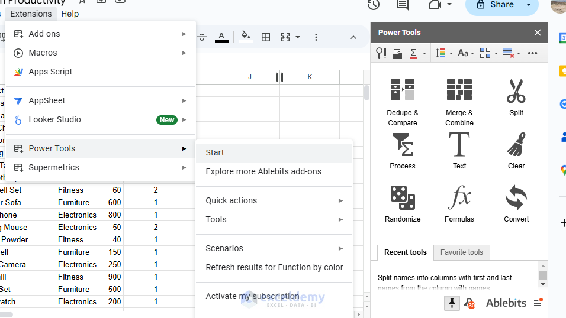Screen dimensions: 566x318
Task: Open the Help menu
Action: 70,14
